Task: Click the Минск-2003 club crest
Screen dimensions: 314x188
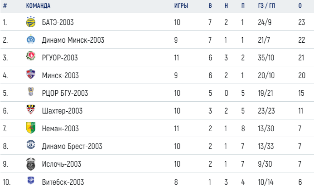Action: coord(31,74)
